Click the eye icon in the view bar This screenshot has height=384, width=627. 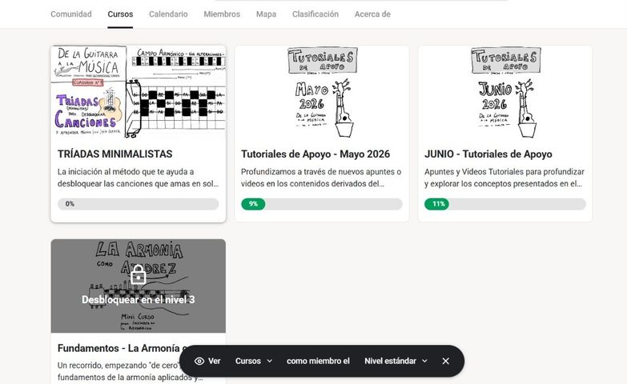pyautogui.click(x=199, y=362)
